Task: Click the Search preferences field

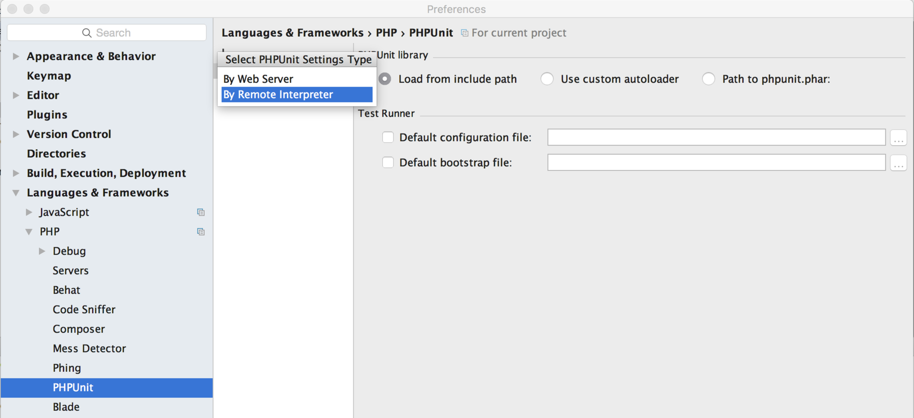Action: (107, 33)
